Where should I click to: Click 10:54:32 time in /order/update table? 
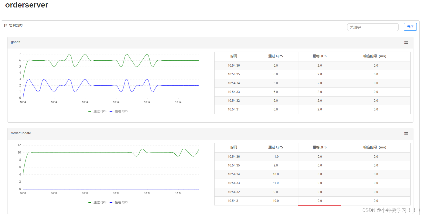point(234,192)
